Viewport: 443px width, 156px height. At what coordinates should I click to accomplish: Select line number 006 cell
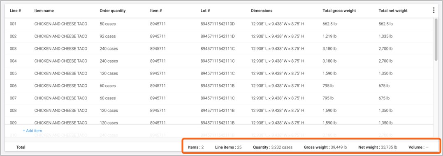point(13,86)
